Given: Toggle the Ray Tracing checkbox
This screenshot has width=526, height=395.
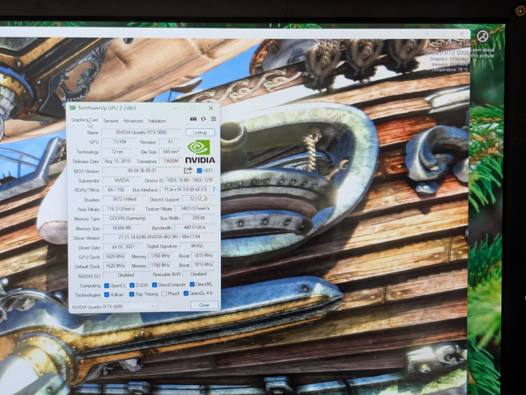Looking at the screenshot, I should click(132, 294).
